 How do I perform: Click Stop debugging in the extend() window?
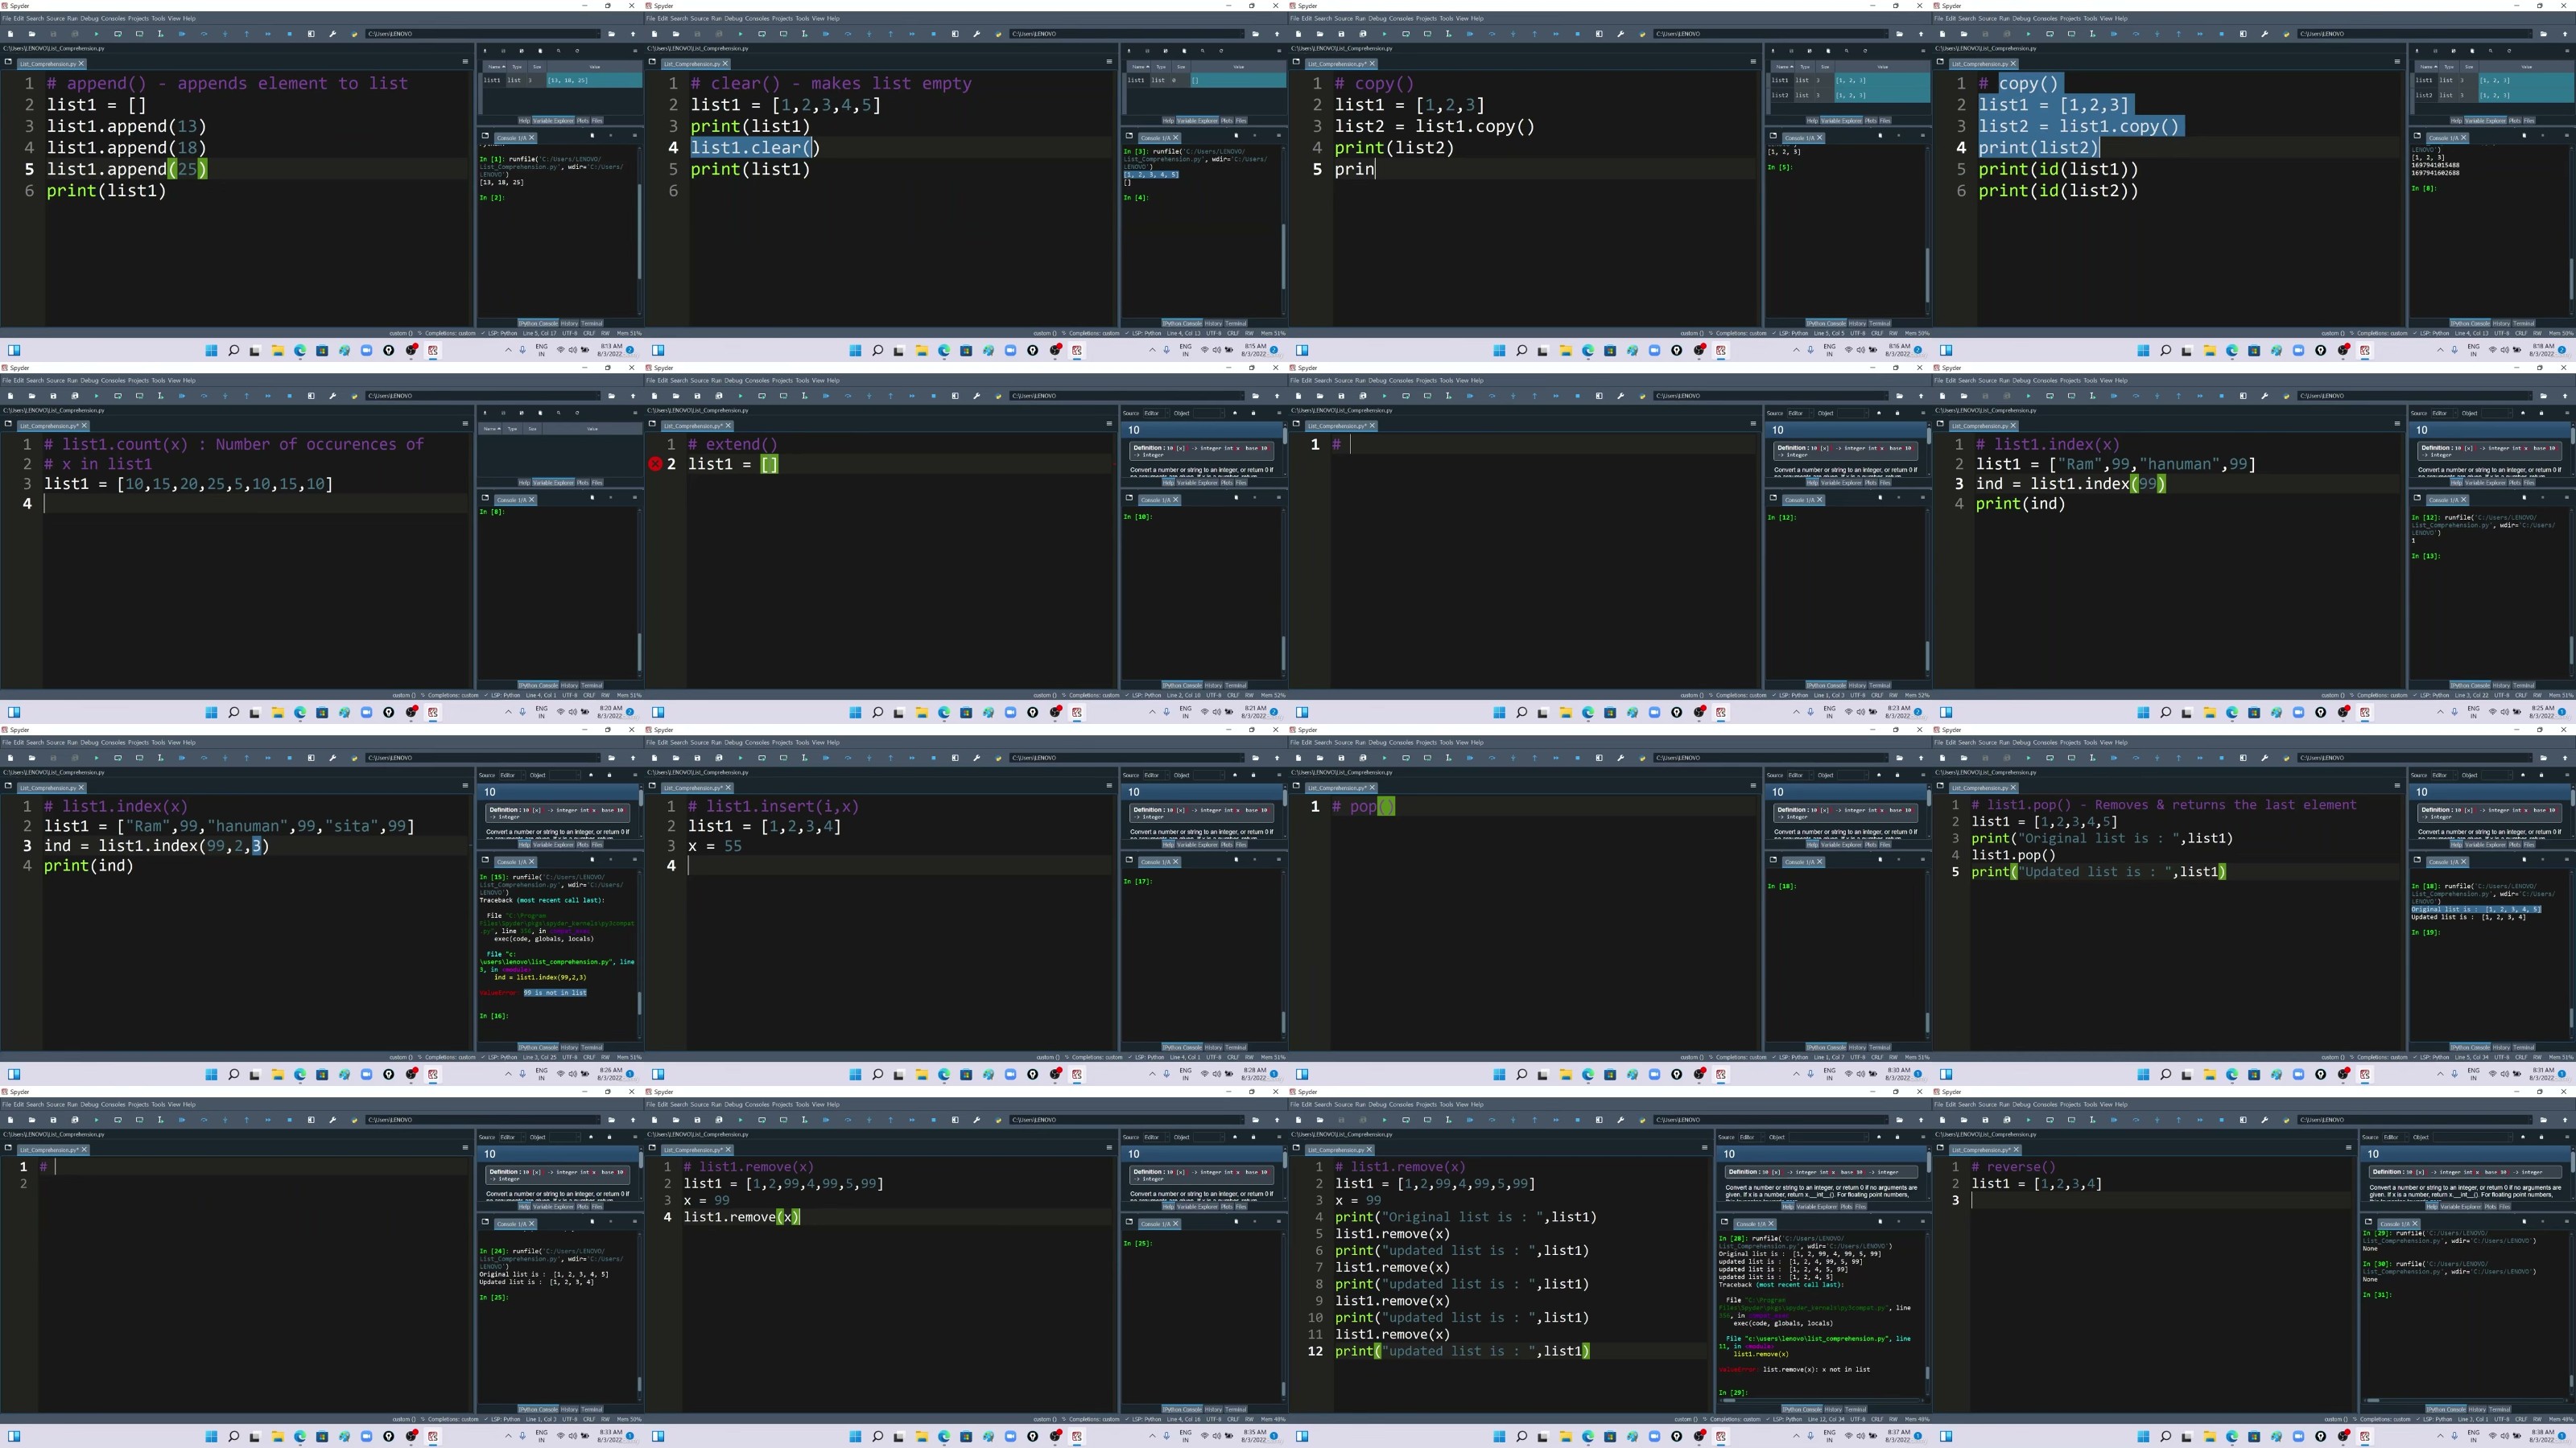click(934, 396)
